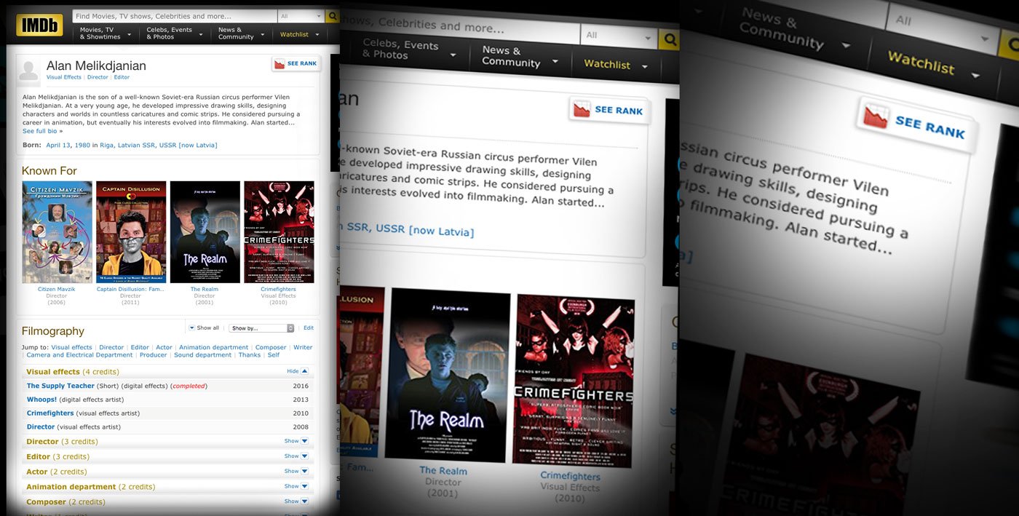The width and height of the screenshot is (1019, 516).
Task: Open the Captain Disillusion poster on the left page
Action: [x=131, y=232]
